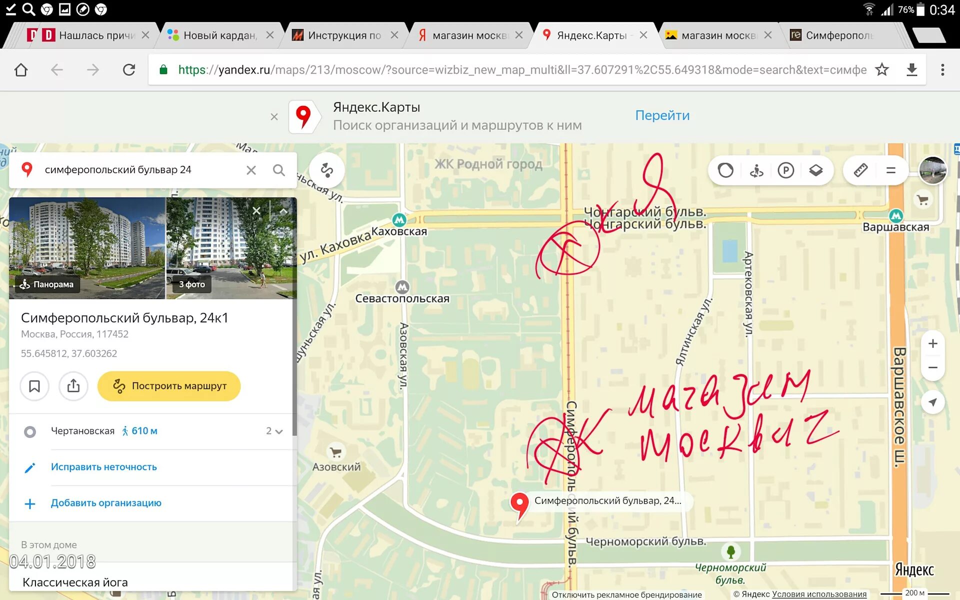Image resolution: width=960 pixels, height=600 pixels.
Task: Toggle traffic layer icon on map
Action: tap(725, 170)
